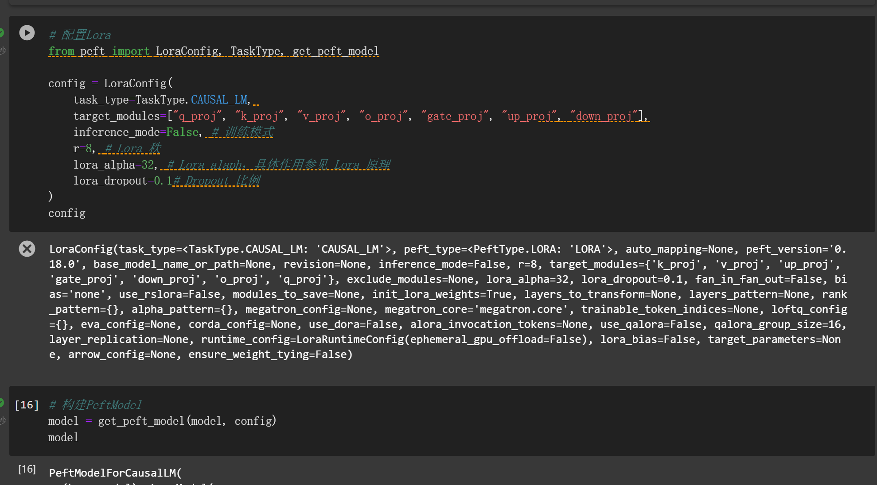
Task: Click on lora_dropout=0.1 parameter
Action: click(122, 181)
